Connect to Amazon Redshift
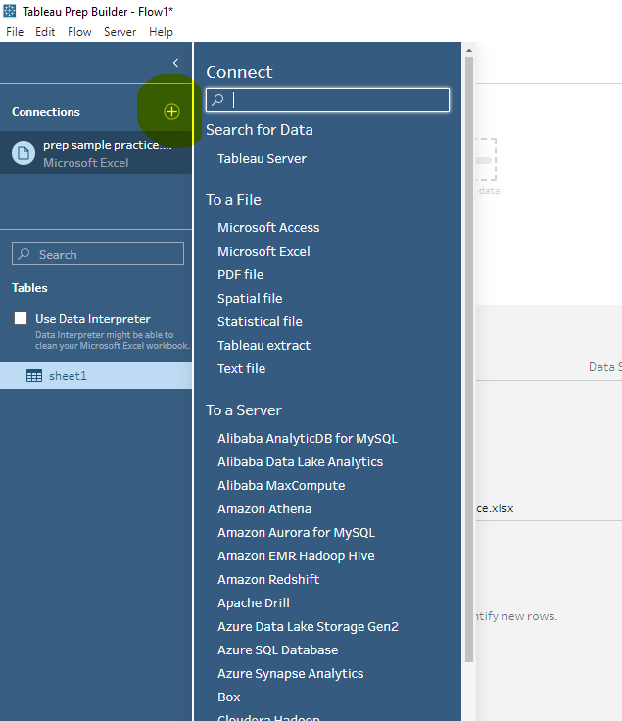The width and height of the screenshot is (622, 721). click(268, 579)
